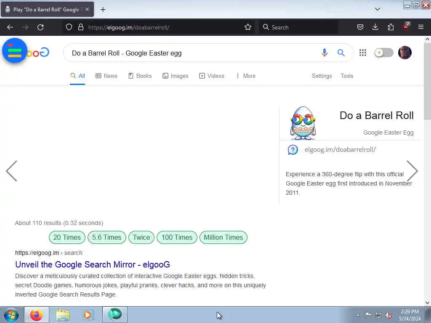The width and height of the screenshot is (431, 323).
Task: Toggle the dark mode switch
Action: 384,53
